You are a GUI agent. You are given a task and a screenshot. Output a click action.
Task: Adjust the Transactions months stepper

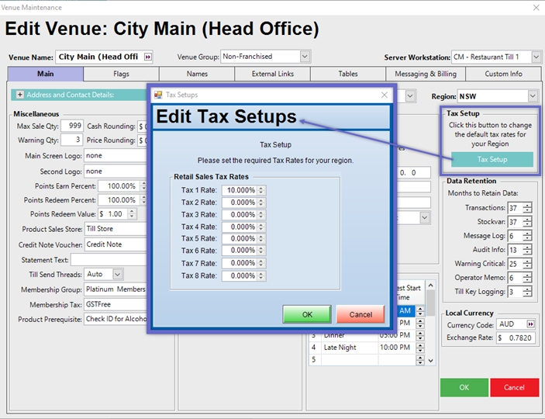click(527, 207)
